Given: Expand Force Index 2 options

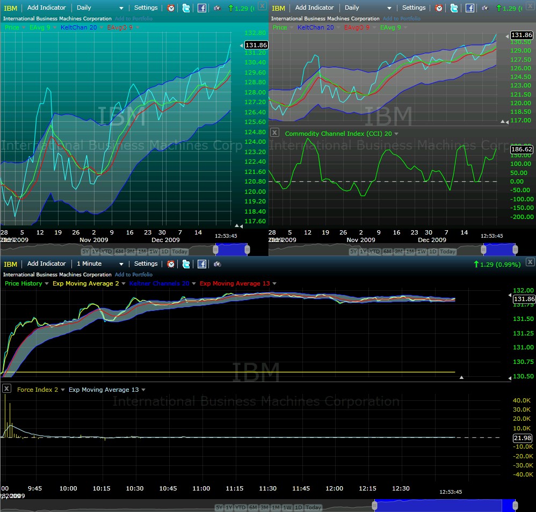Looking at the screenshot, I should pos(62,390).
